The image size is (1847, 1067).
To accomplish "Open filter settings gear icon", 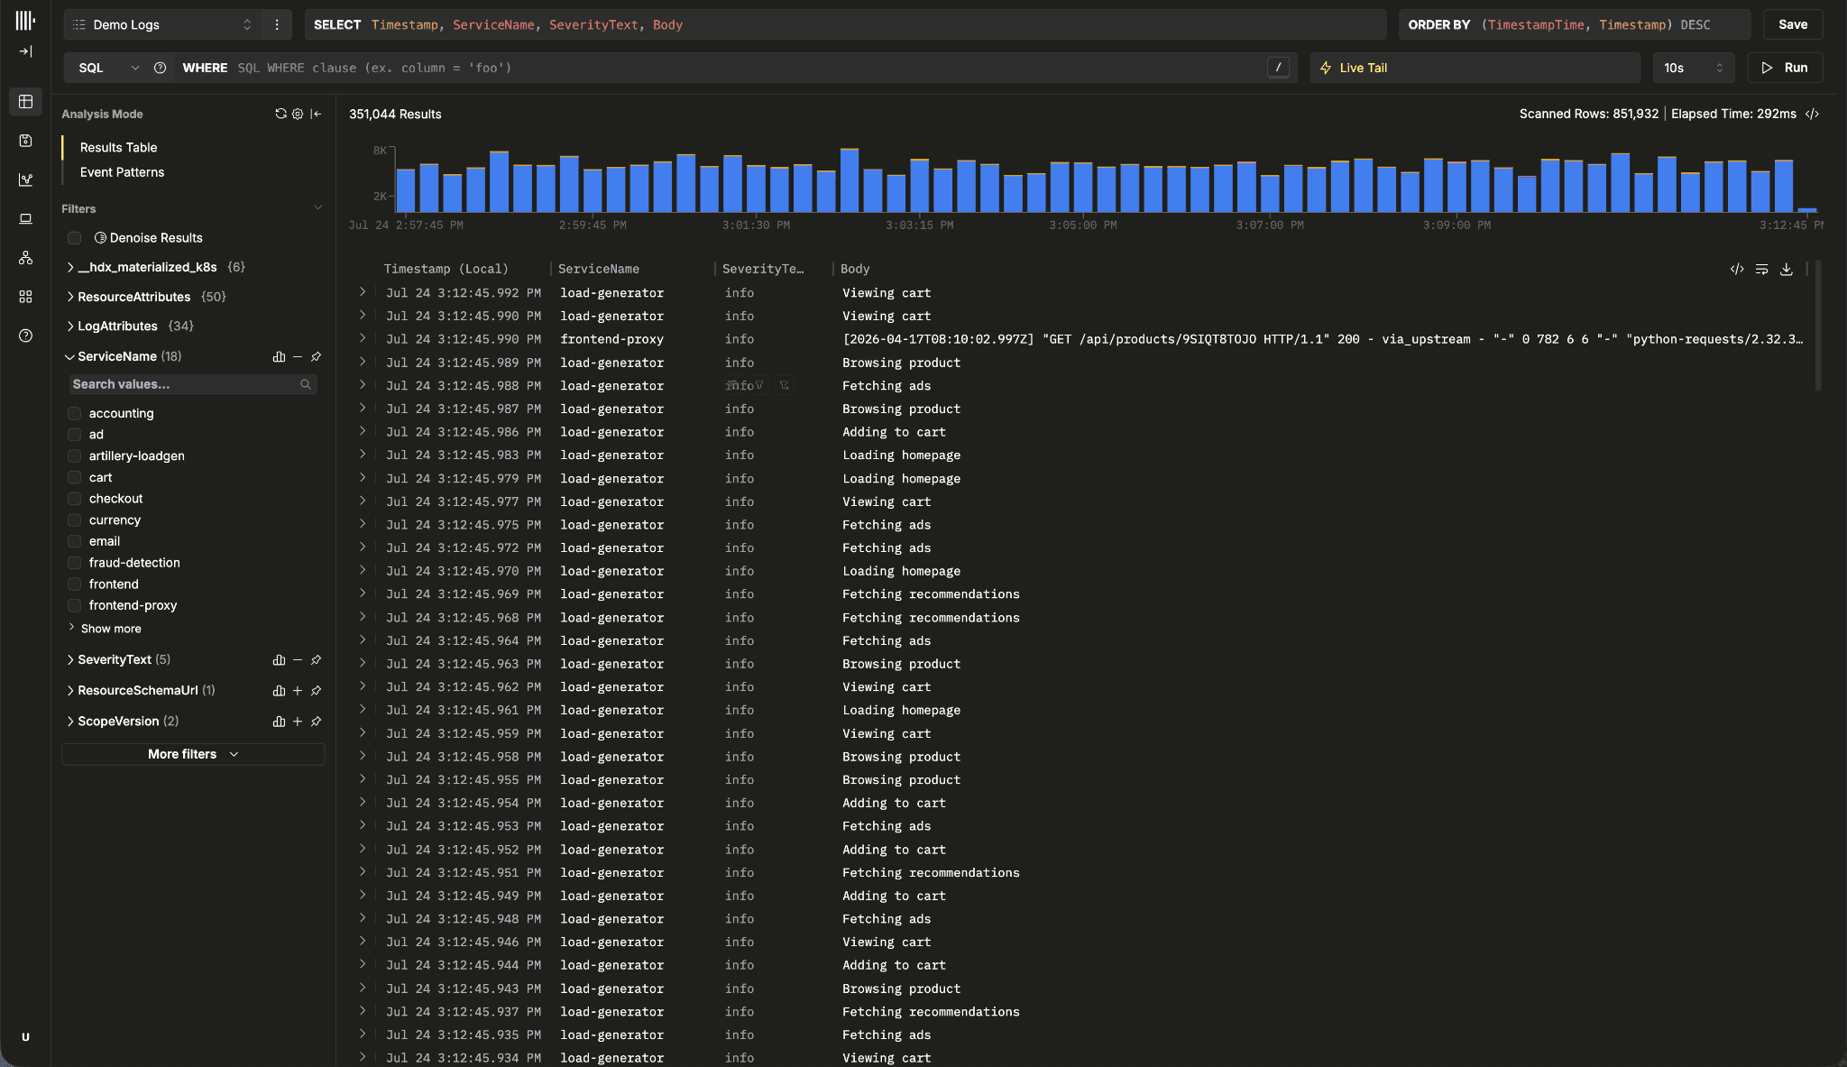I will (x=298, y=114).
